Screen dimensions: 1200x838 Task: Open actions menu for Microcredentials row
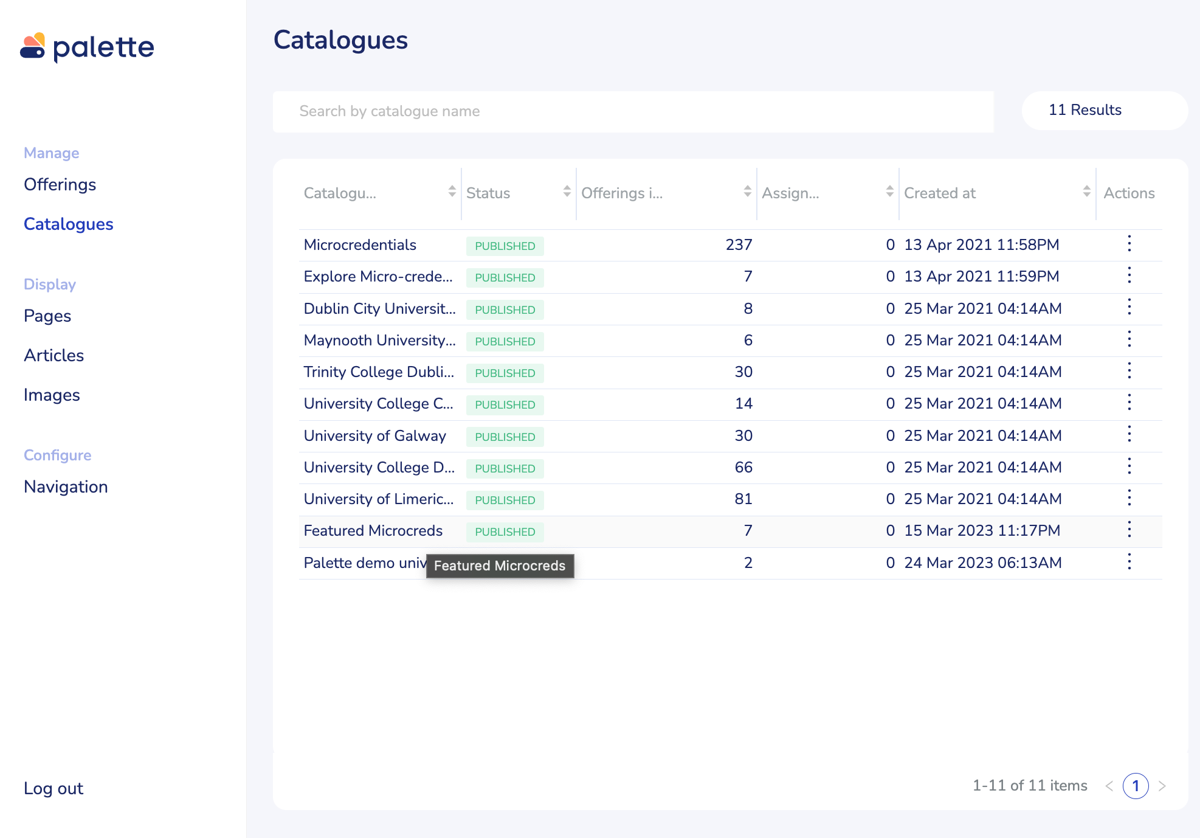(1129, 244)
